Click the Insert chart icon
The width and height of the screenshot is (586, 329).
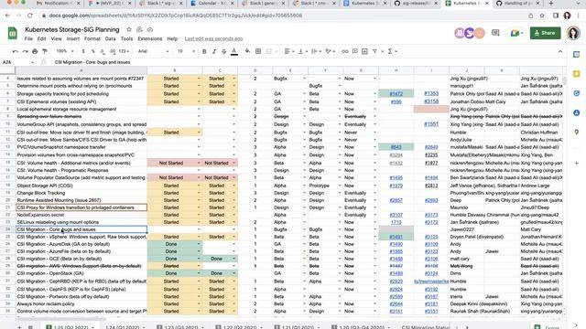pyautogui.click(x=364, y=51)
